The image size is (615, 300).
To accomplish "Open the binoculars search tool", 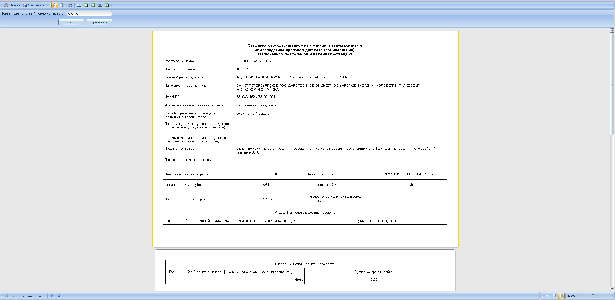I will 70,5.
